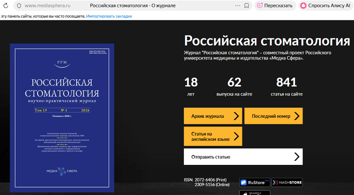Screen dimensions: 354x195
Task: Click Отправить статью button
Action: [243, 156]
